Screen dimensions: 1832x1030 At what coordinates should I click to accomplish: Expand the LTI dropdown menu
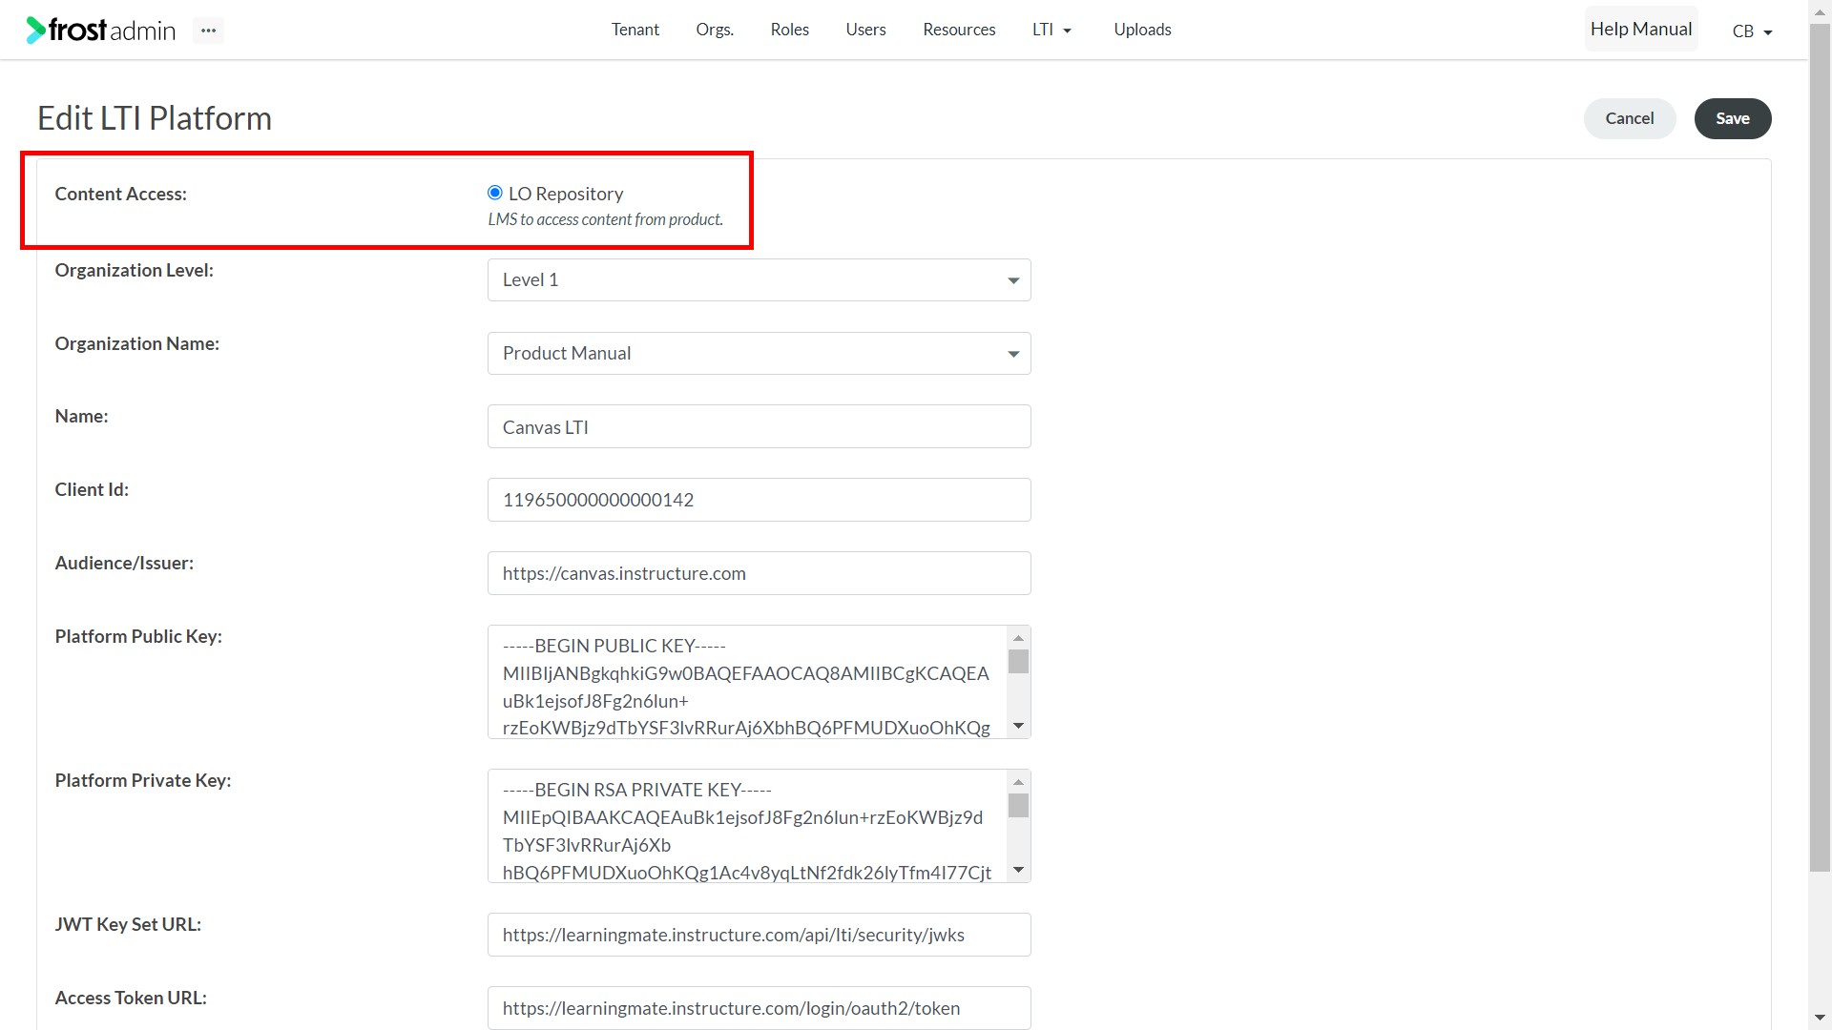(1051, 30)
